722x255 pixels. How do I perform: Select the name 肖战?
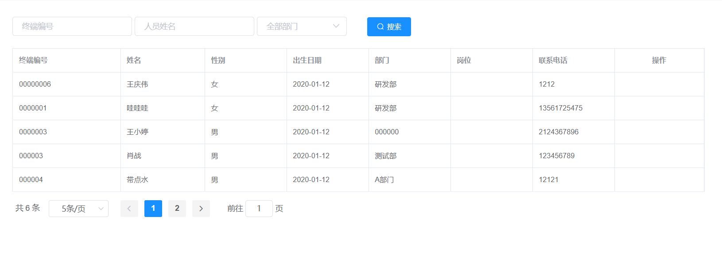pyautogui.click(x=134, y=156)
